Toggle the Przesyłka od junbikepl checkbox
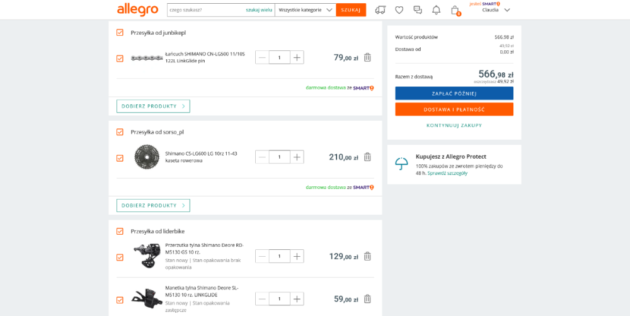 point(120,33)
